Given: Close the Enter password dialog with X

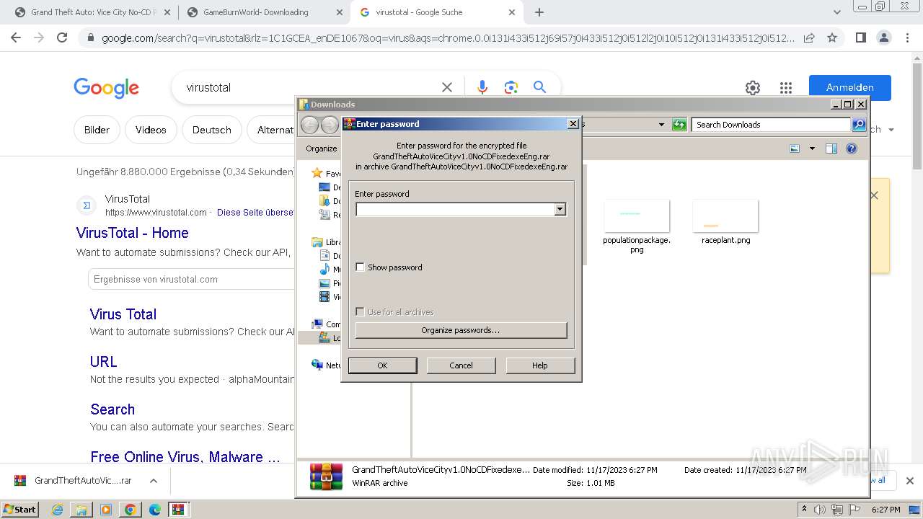Looking at the screenshot, I should tap(573, 124).
